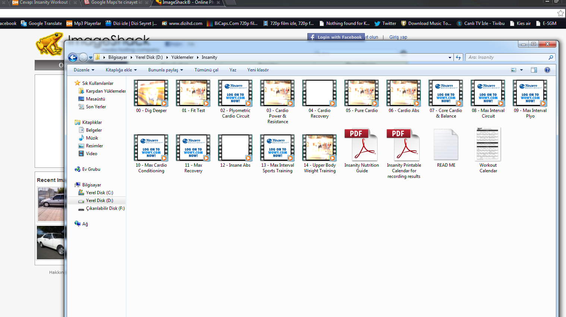Select Insanity Printable Calendar PDF file
The height and width of the screenshot is (317, 566).
point(404,153)
